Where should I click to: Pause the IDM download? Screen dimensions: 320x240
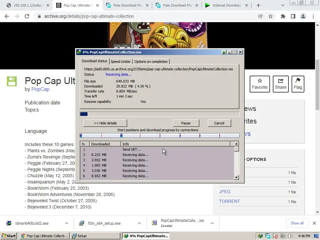pyautogui.click(x=186, y=123)
